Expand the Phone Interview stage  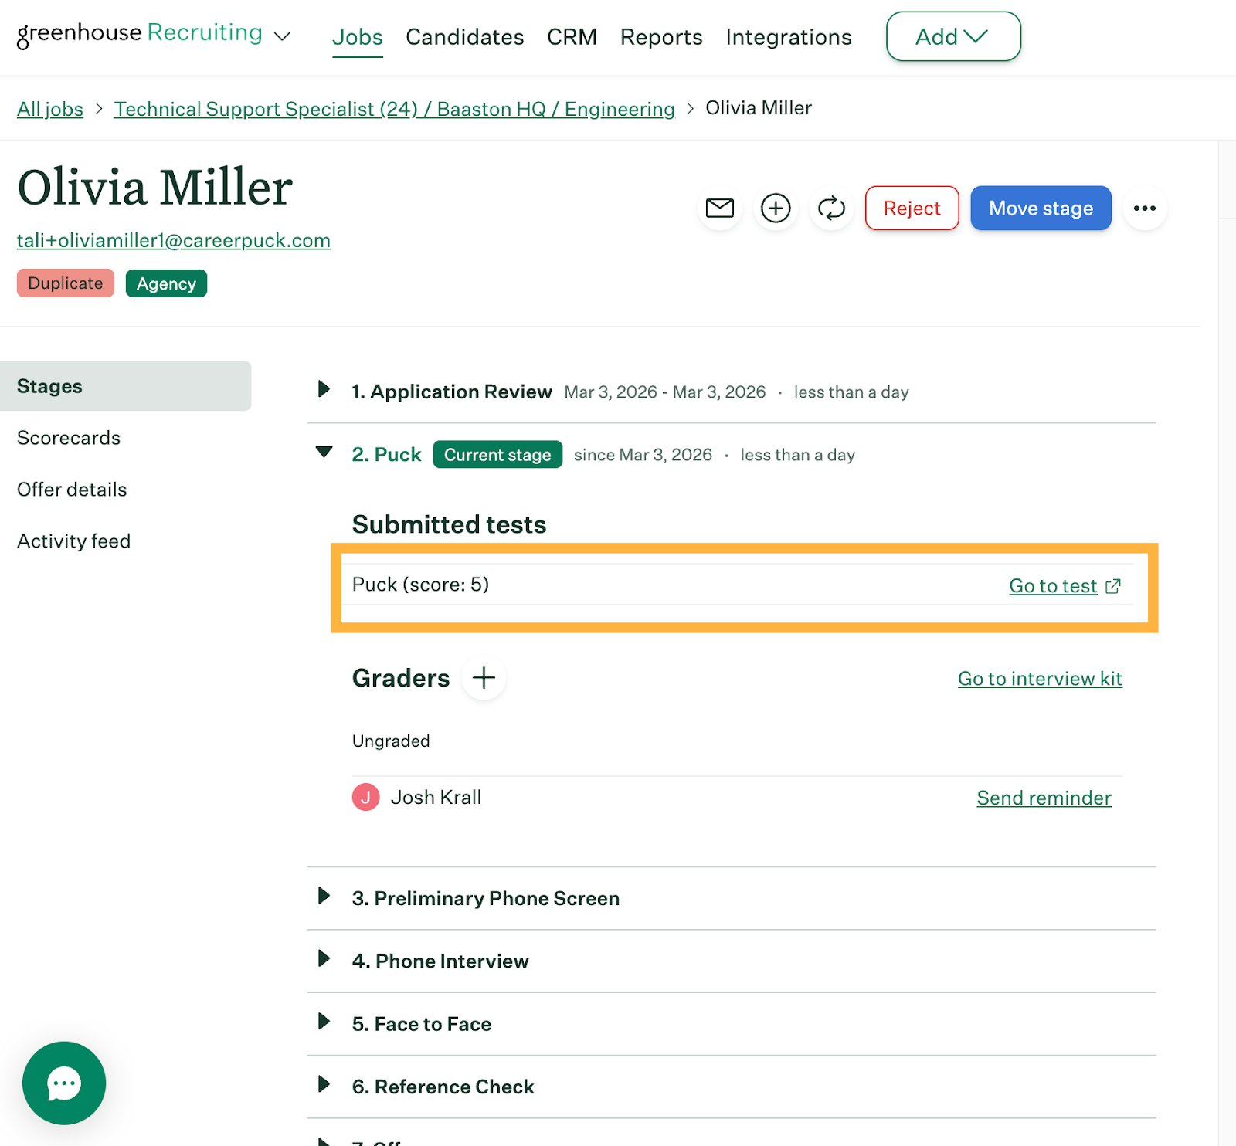click(x=324, y=959)
